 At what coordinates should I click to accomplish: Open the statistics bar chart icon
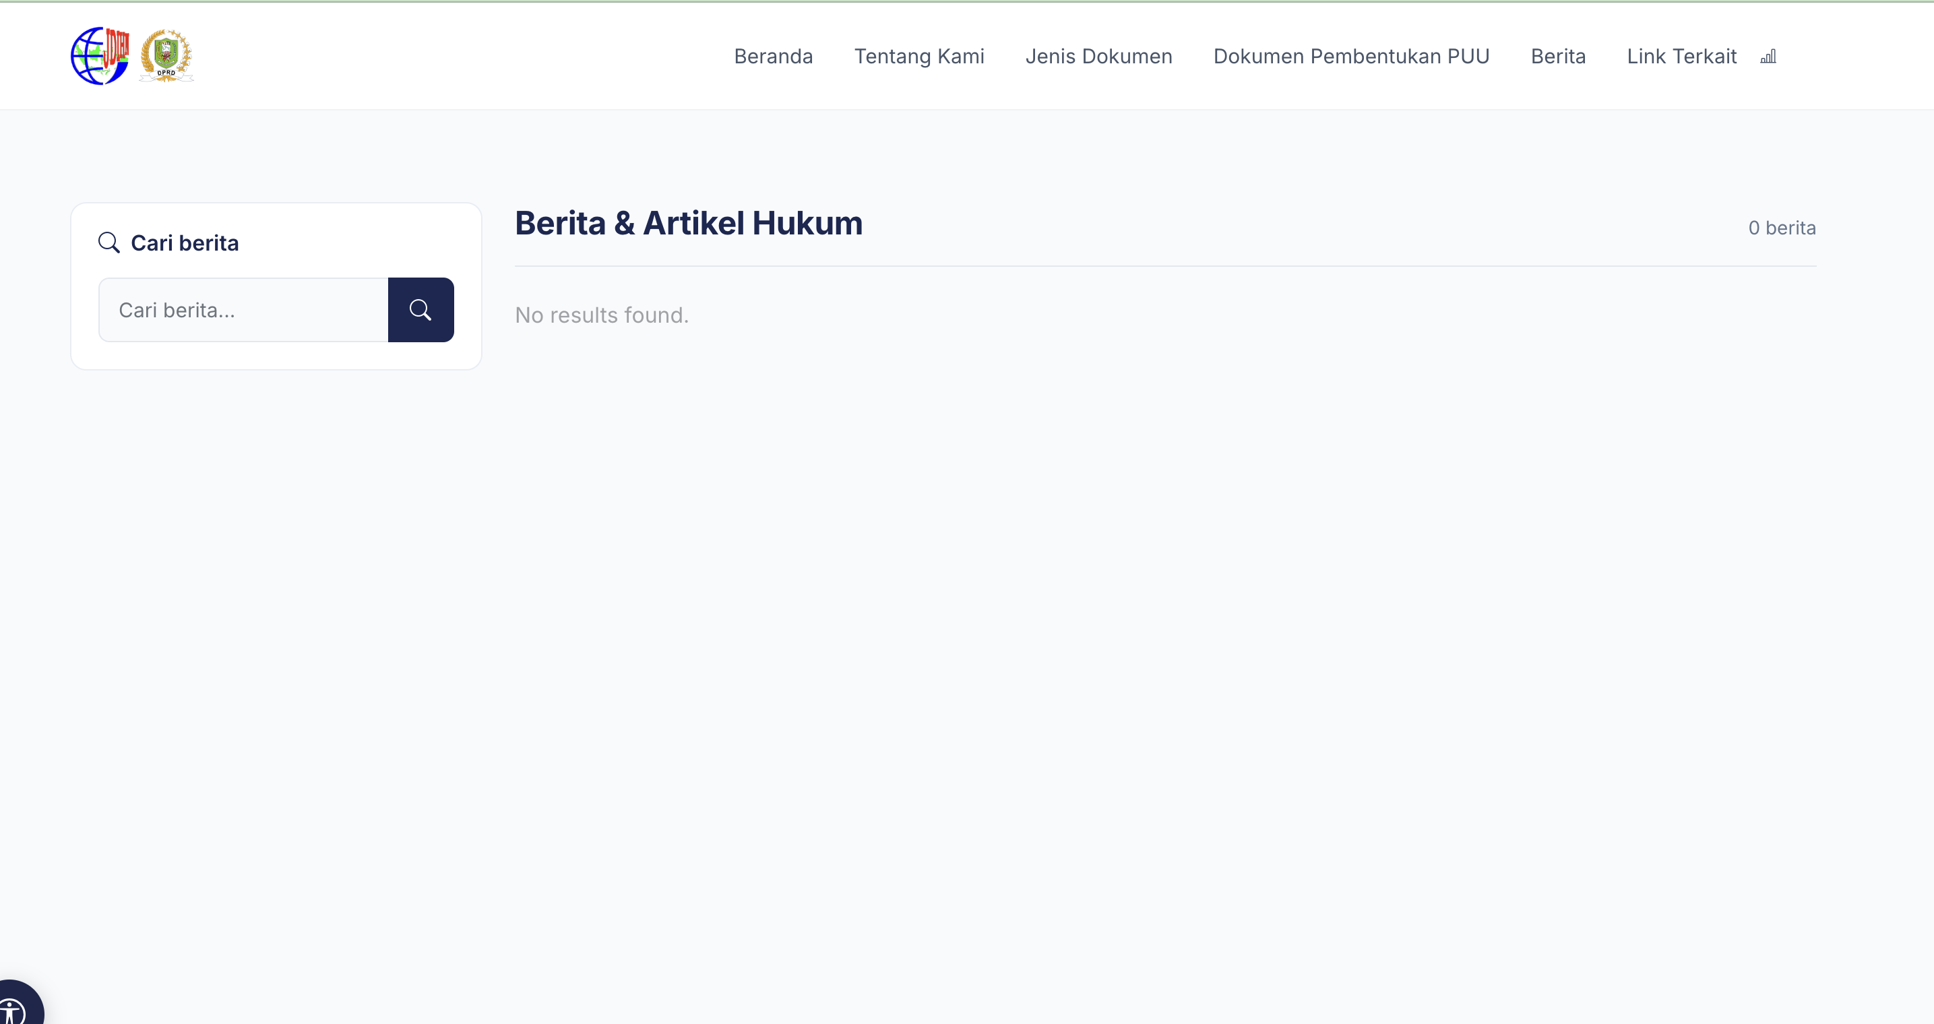click(x=1768, y=57)
